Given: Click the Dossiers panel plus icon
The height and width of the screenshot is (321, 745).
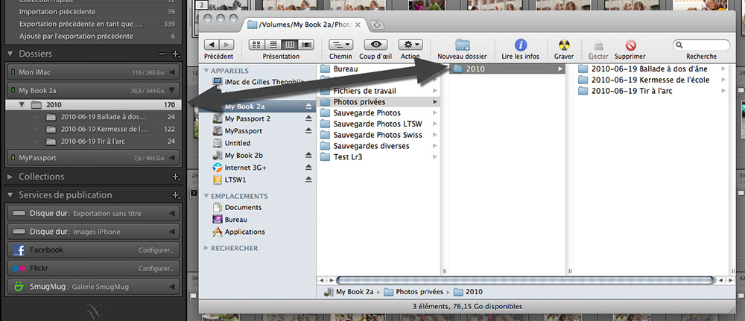Looking at the screenshot, I should click(175, 54).
